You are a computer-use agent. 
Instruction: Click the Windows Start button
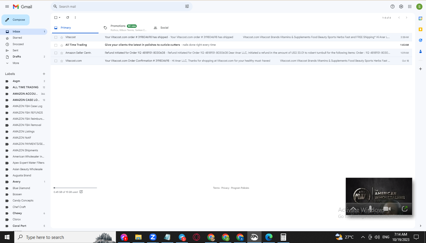point(7,237)
